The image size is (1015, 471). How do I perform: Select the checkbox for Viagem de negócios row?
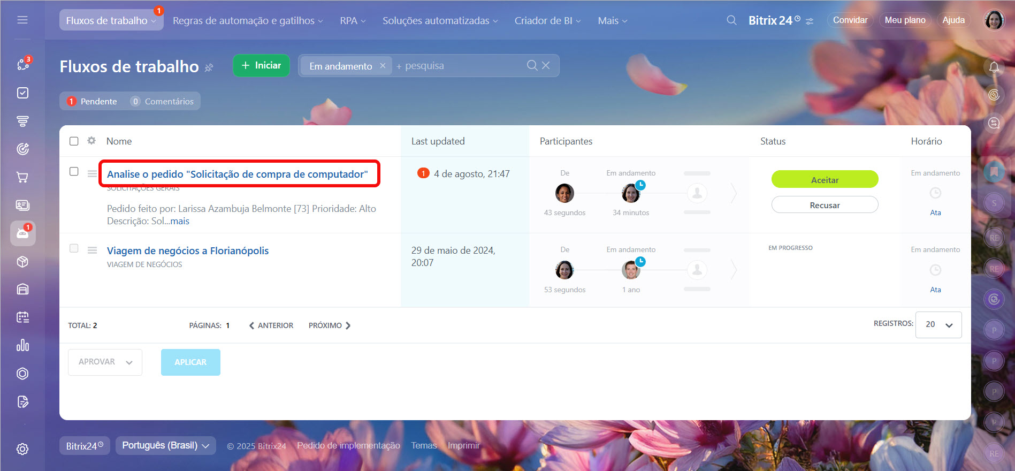[x=74, y=248]
